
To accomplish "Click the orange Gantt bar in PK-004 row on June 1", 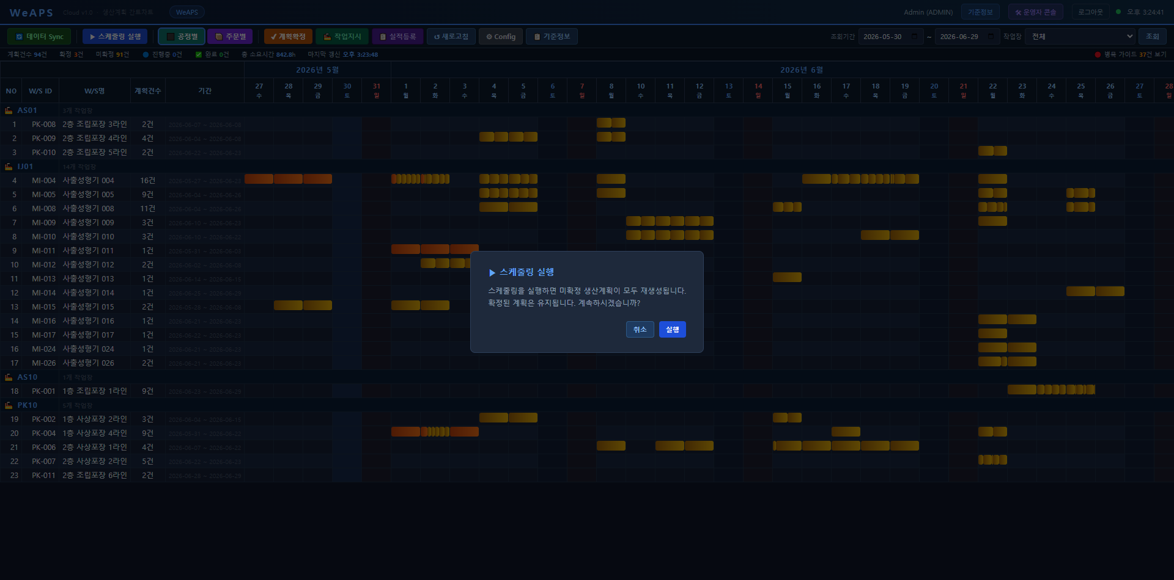I will pos(405,432).
